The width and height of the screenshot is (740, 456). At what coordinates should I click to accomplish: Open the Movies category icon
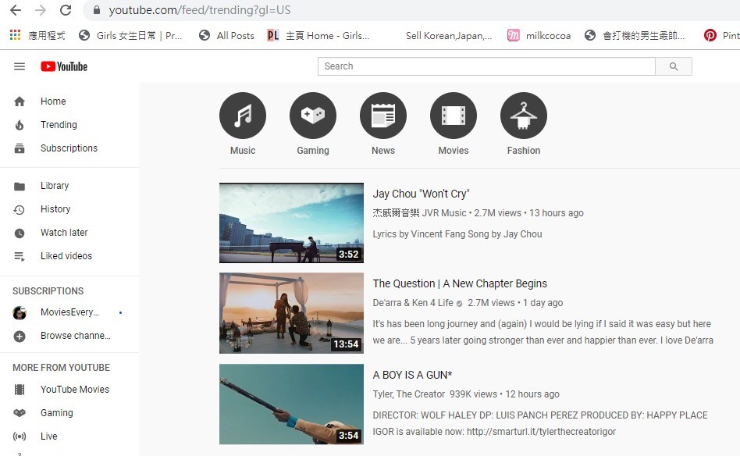pyautogui.click(x=454, y=116)
